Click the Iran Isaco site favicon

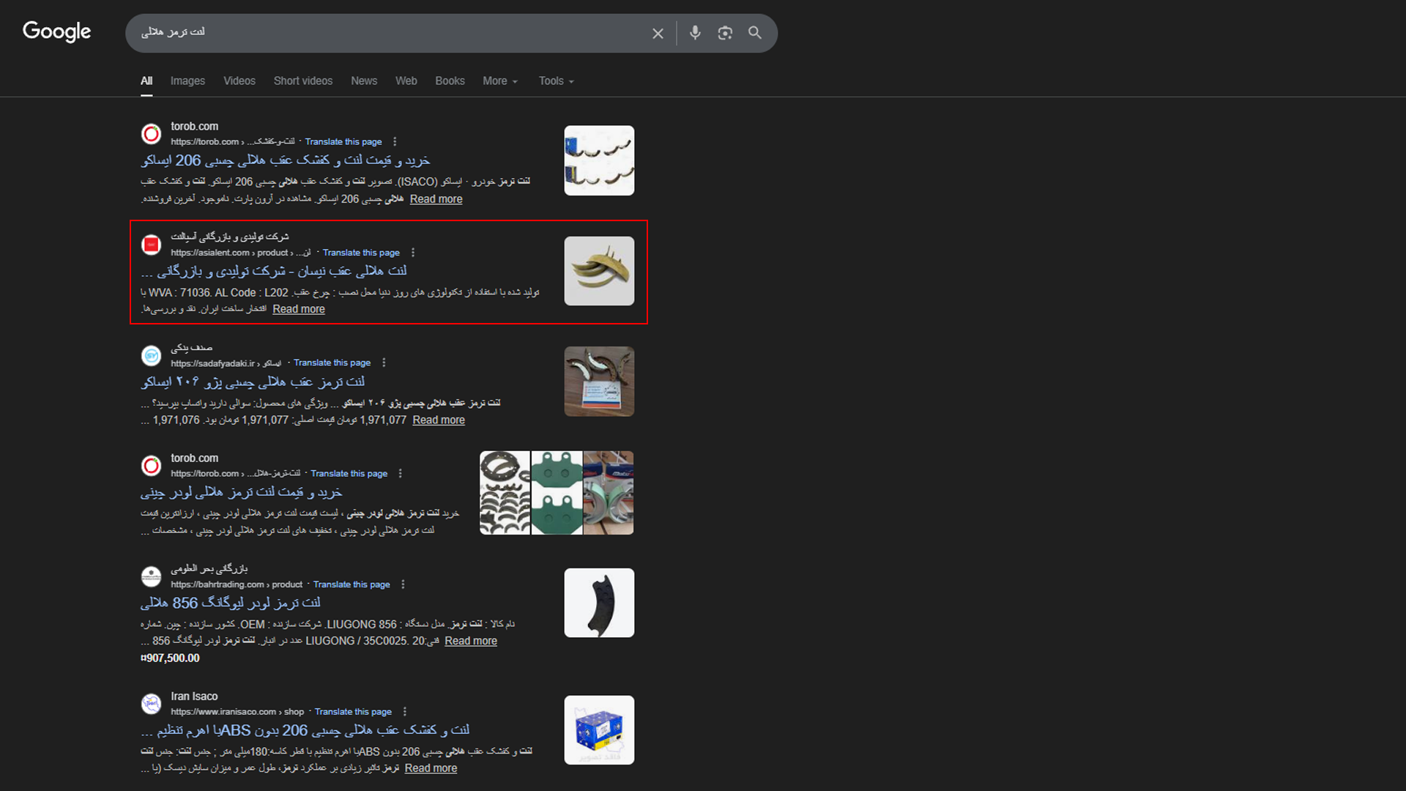coord(152,704)
